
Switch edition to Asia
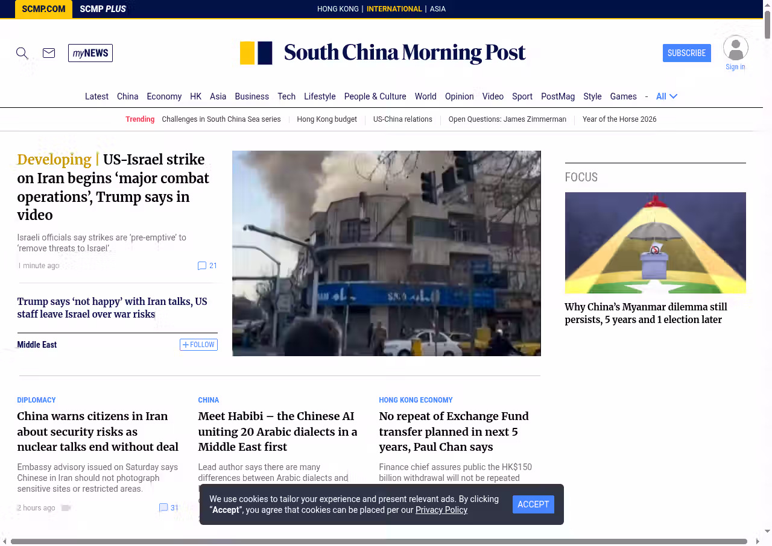coord(437,9)
